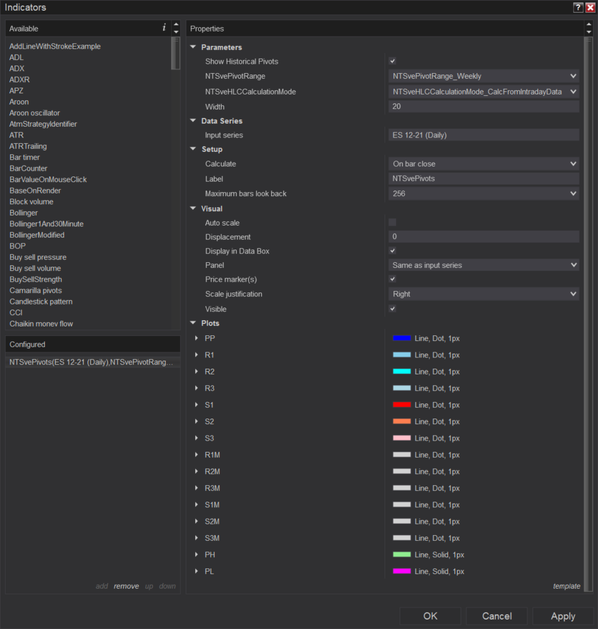Click the up link under Configured

coord(149,587)
